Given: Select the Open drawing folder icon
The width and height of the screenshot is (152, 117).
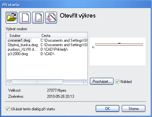Looking at the screenshot, I should click(x=12, y=18).
